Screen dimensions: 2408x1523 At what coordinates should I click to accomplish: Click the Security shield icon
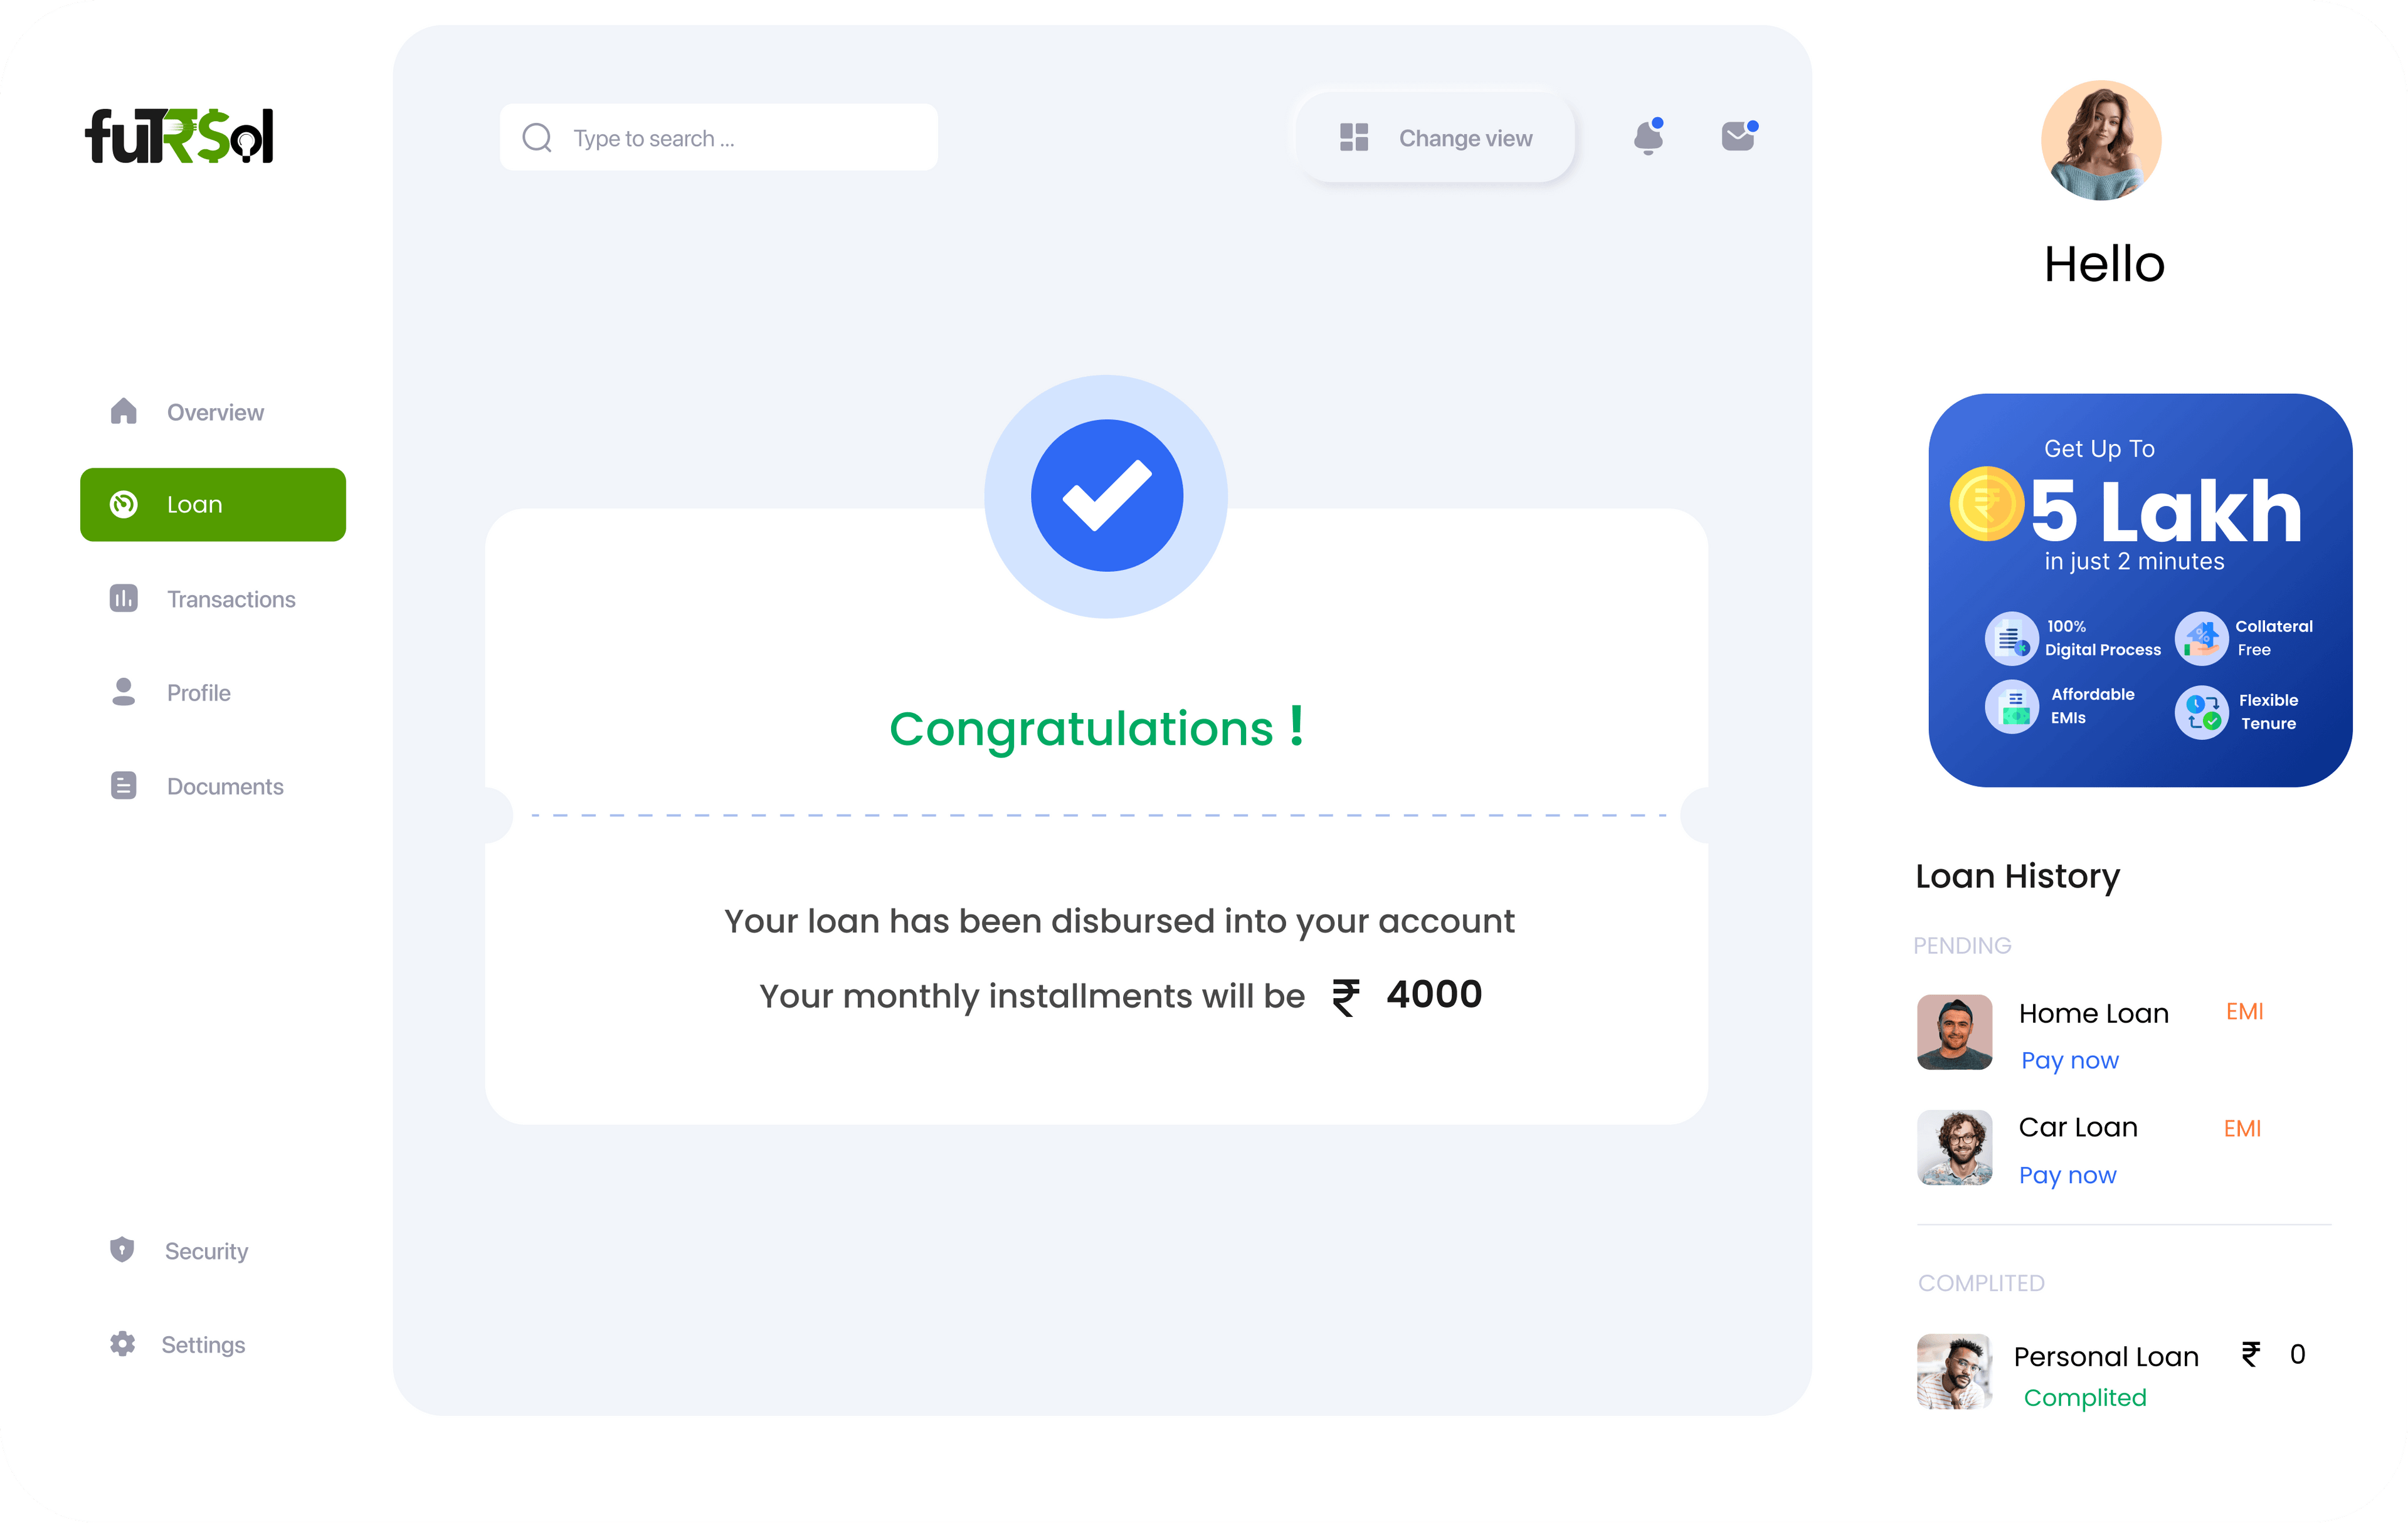point(122,1249)
